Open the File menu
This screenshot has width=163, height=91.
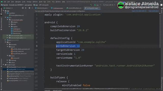tap(5, 2)
